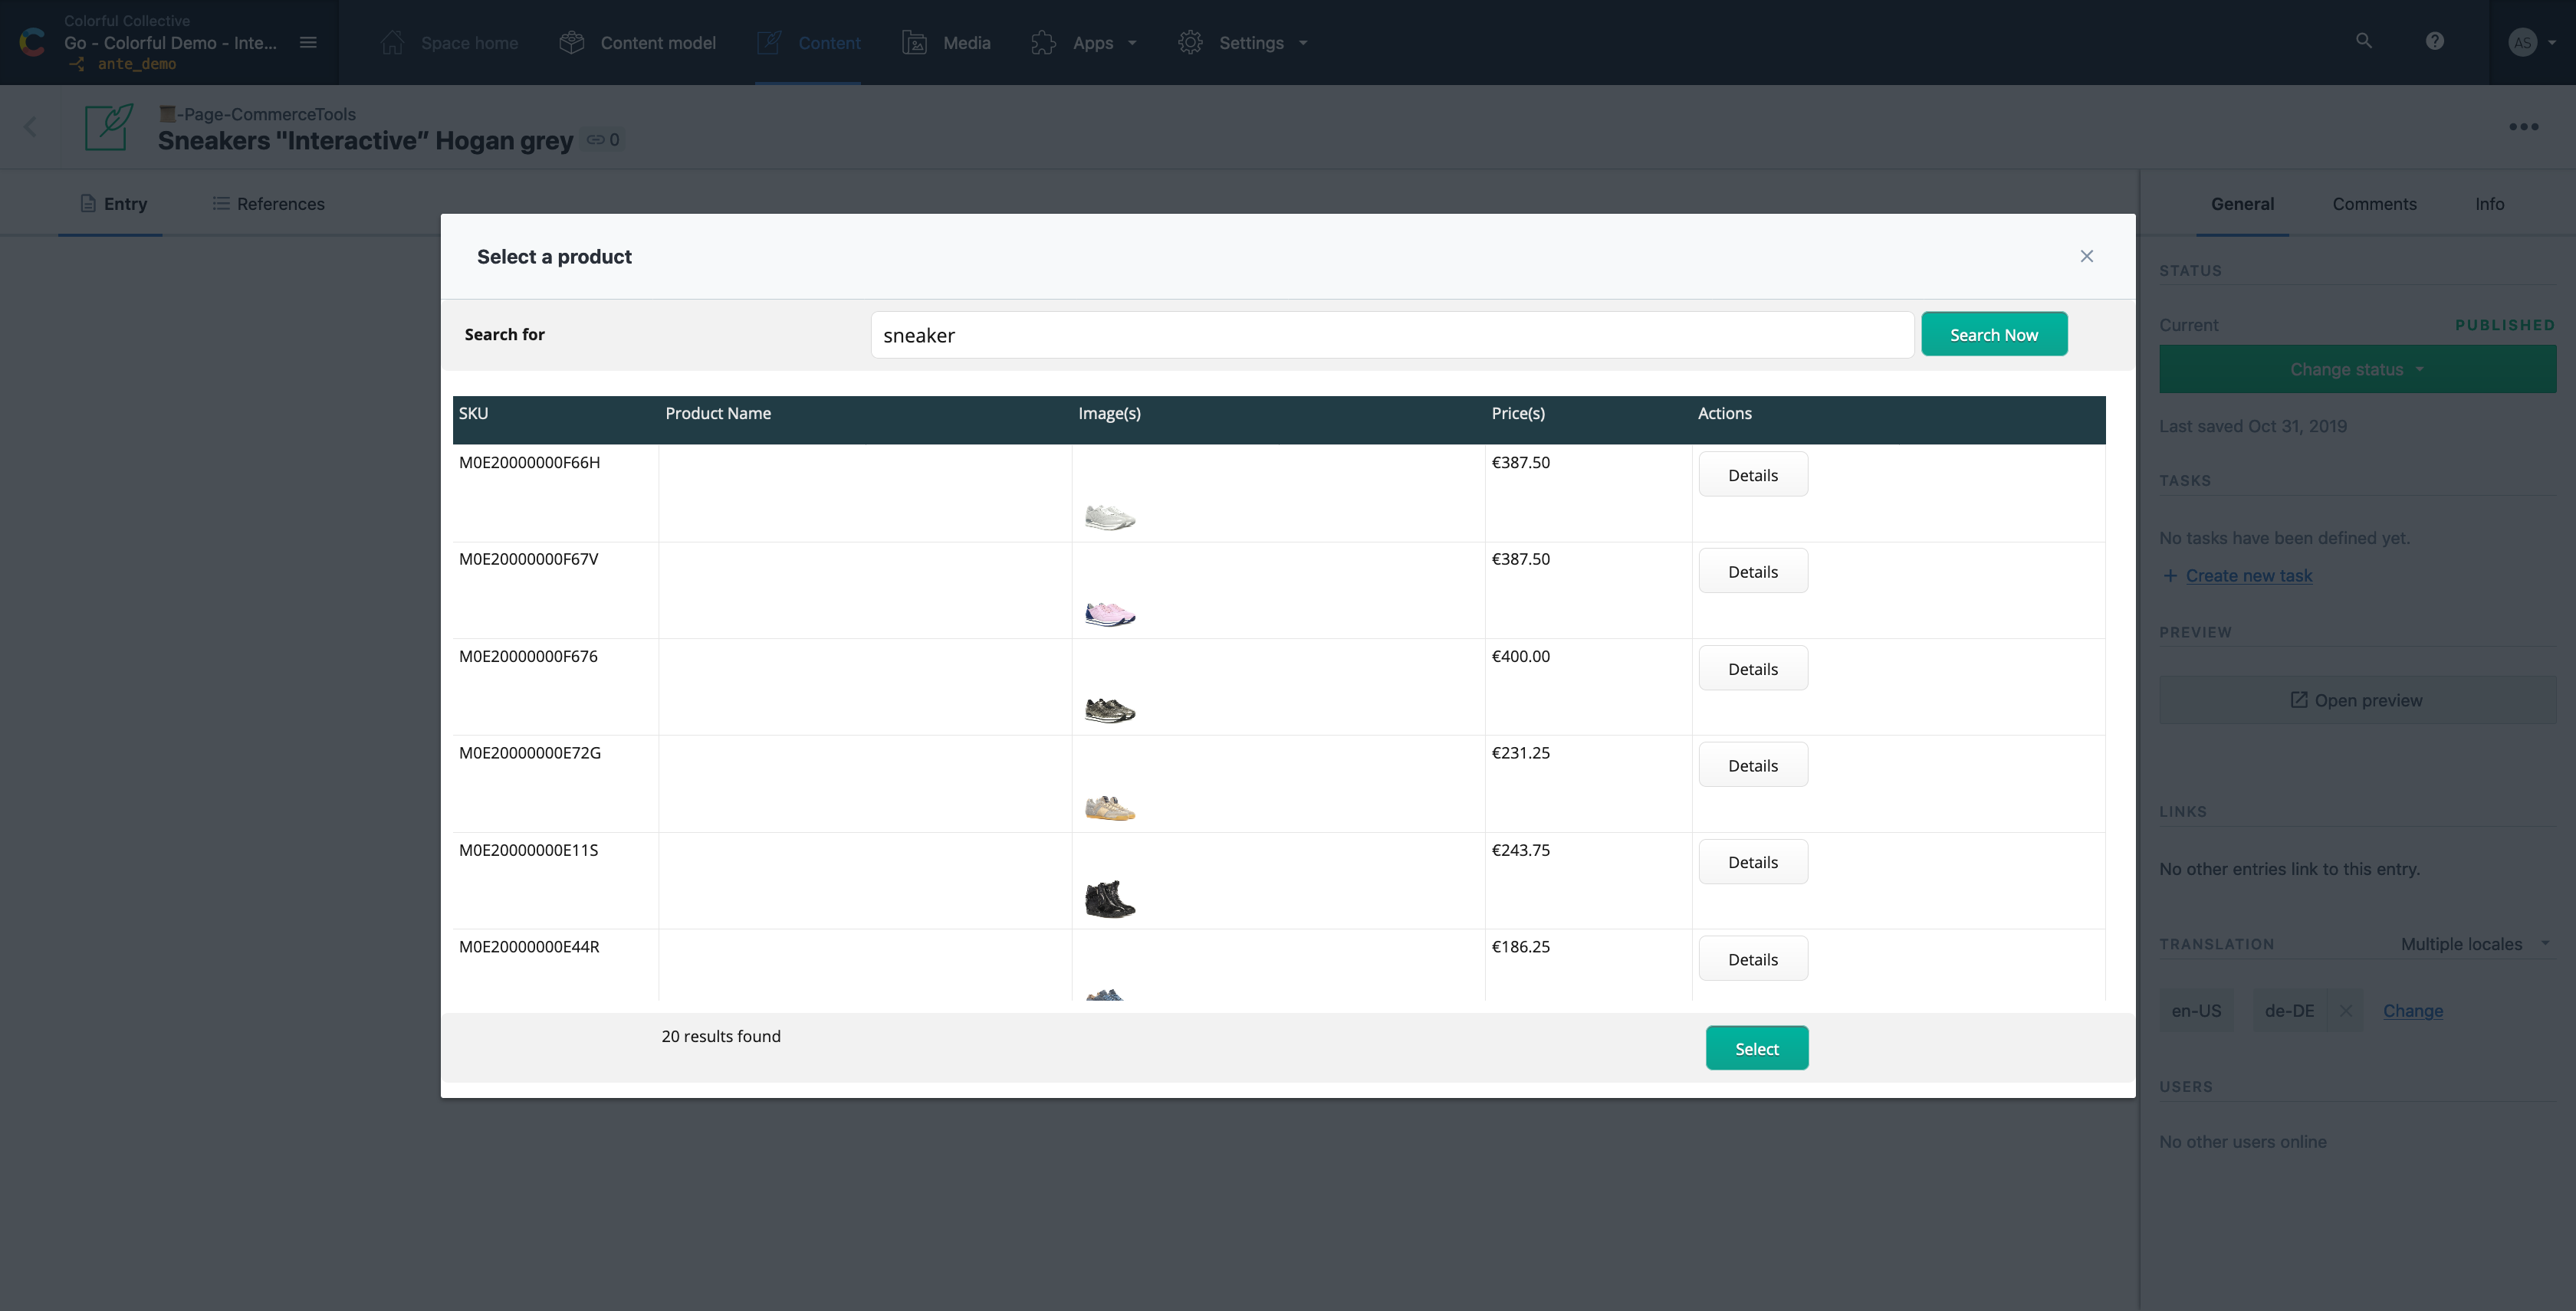Click the Search Now button
Image resolution: width=2576 pixels, height=1311 pixels.
(1996, 334)
